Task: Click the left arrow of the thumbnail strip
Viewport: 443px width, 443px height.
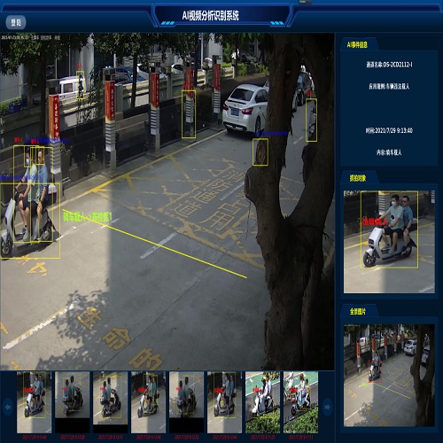Action: click(x=8, y=407)
